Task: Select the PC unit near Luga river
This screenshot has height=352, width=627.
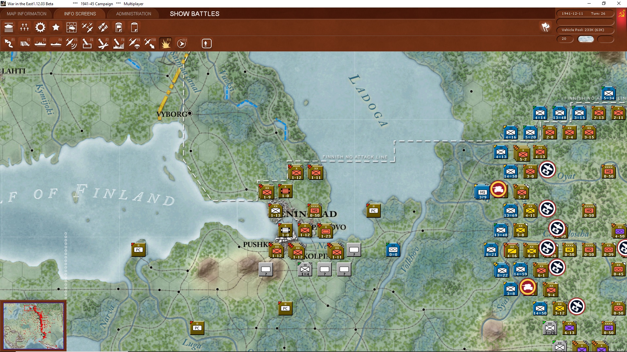Action: pyautogui.click(x=197, y=328)
